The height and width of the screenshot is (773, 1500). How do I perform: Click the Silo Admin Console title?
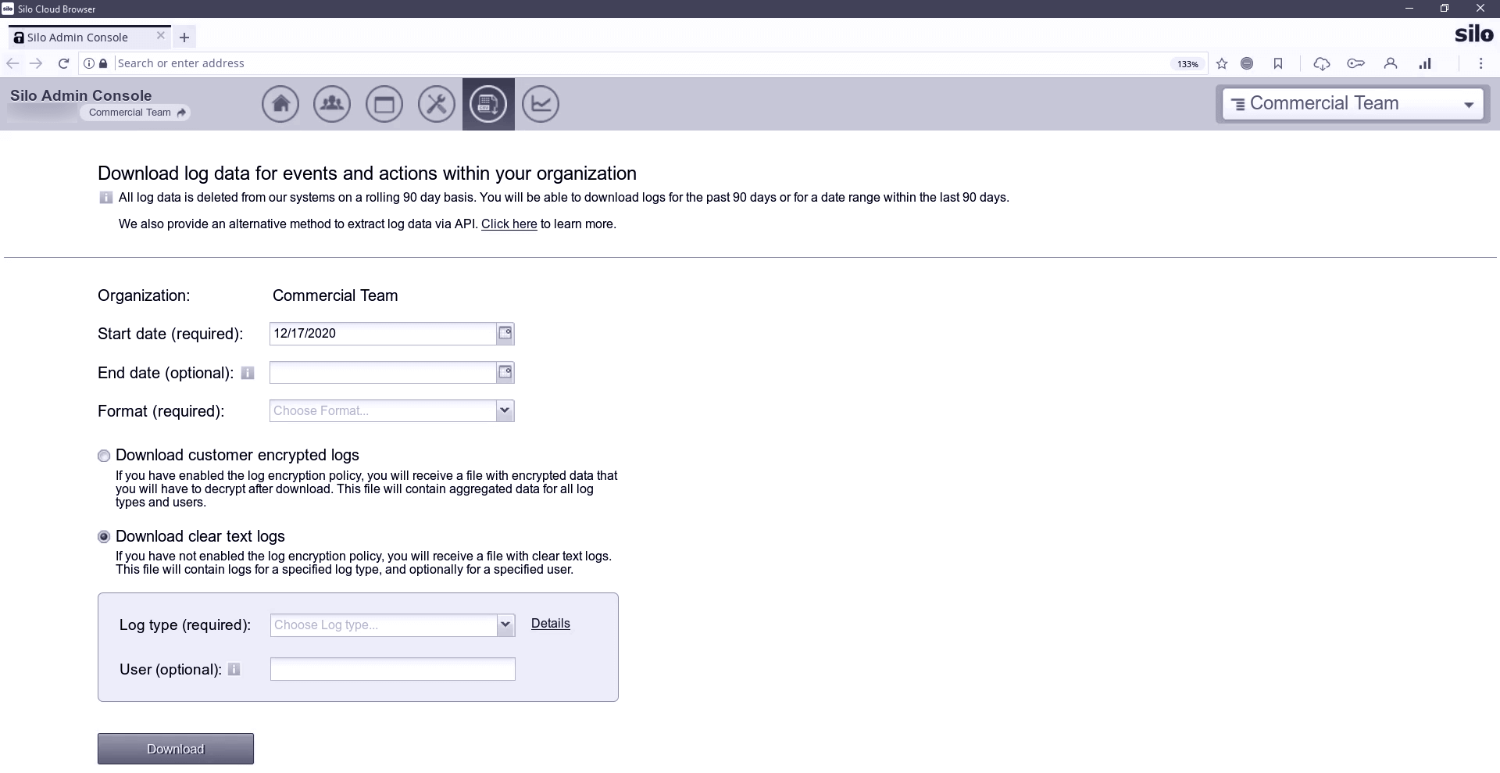click(x=81, y=95)
